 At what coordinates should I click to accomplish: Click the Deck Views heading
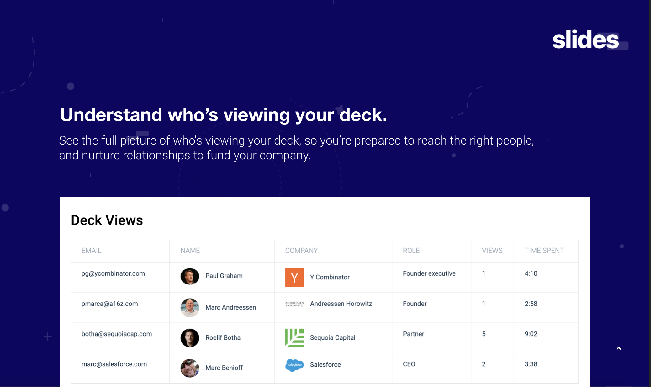(x=107, y=220)
